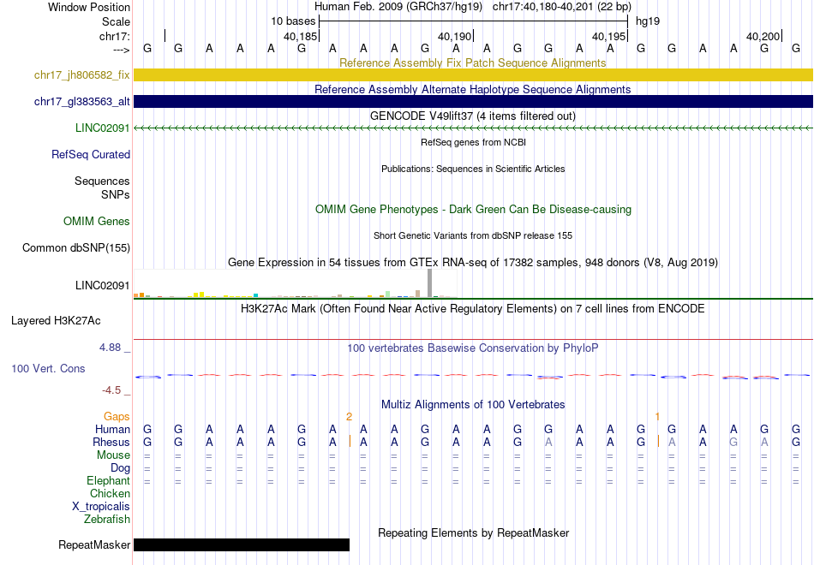Click the Chicken species label
This screenshot has width=814, height=565.
tap(110, 493)
